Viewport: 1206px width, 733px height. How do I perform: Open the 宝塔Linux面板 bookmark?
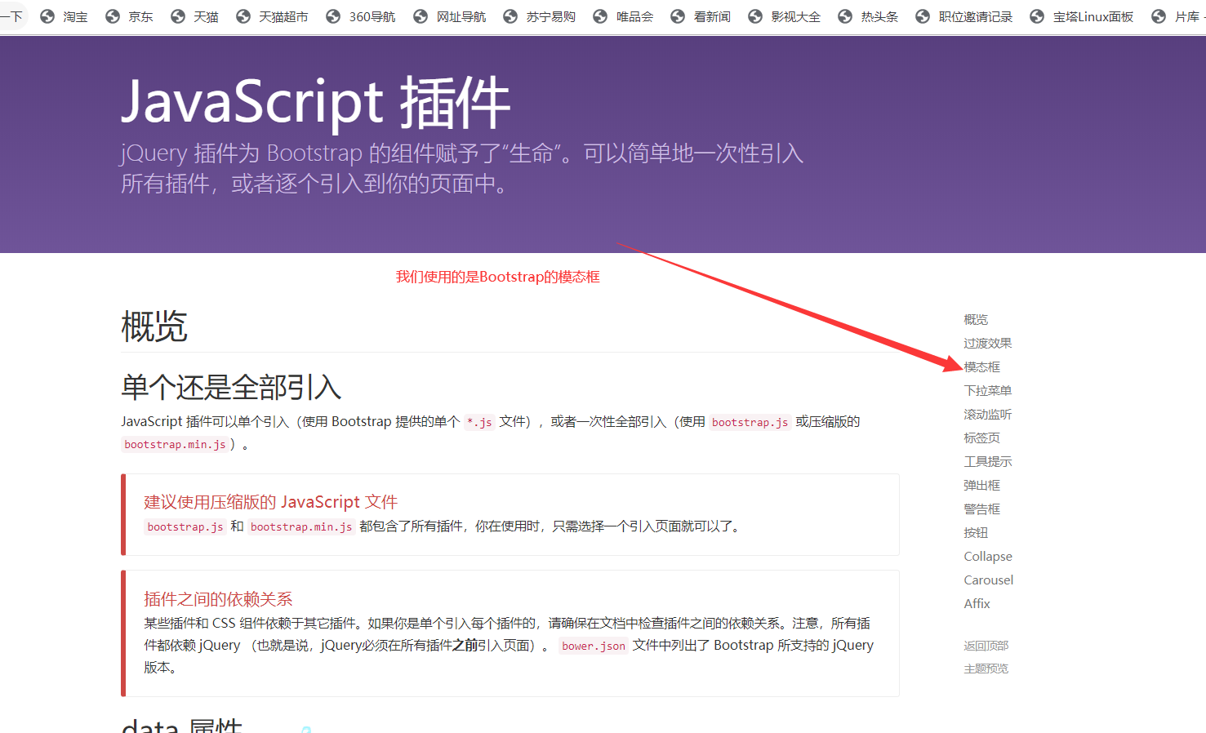pos(1093,16)
